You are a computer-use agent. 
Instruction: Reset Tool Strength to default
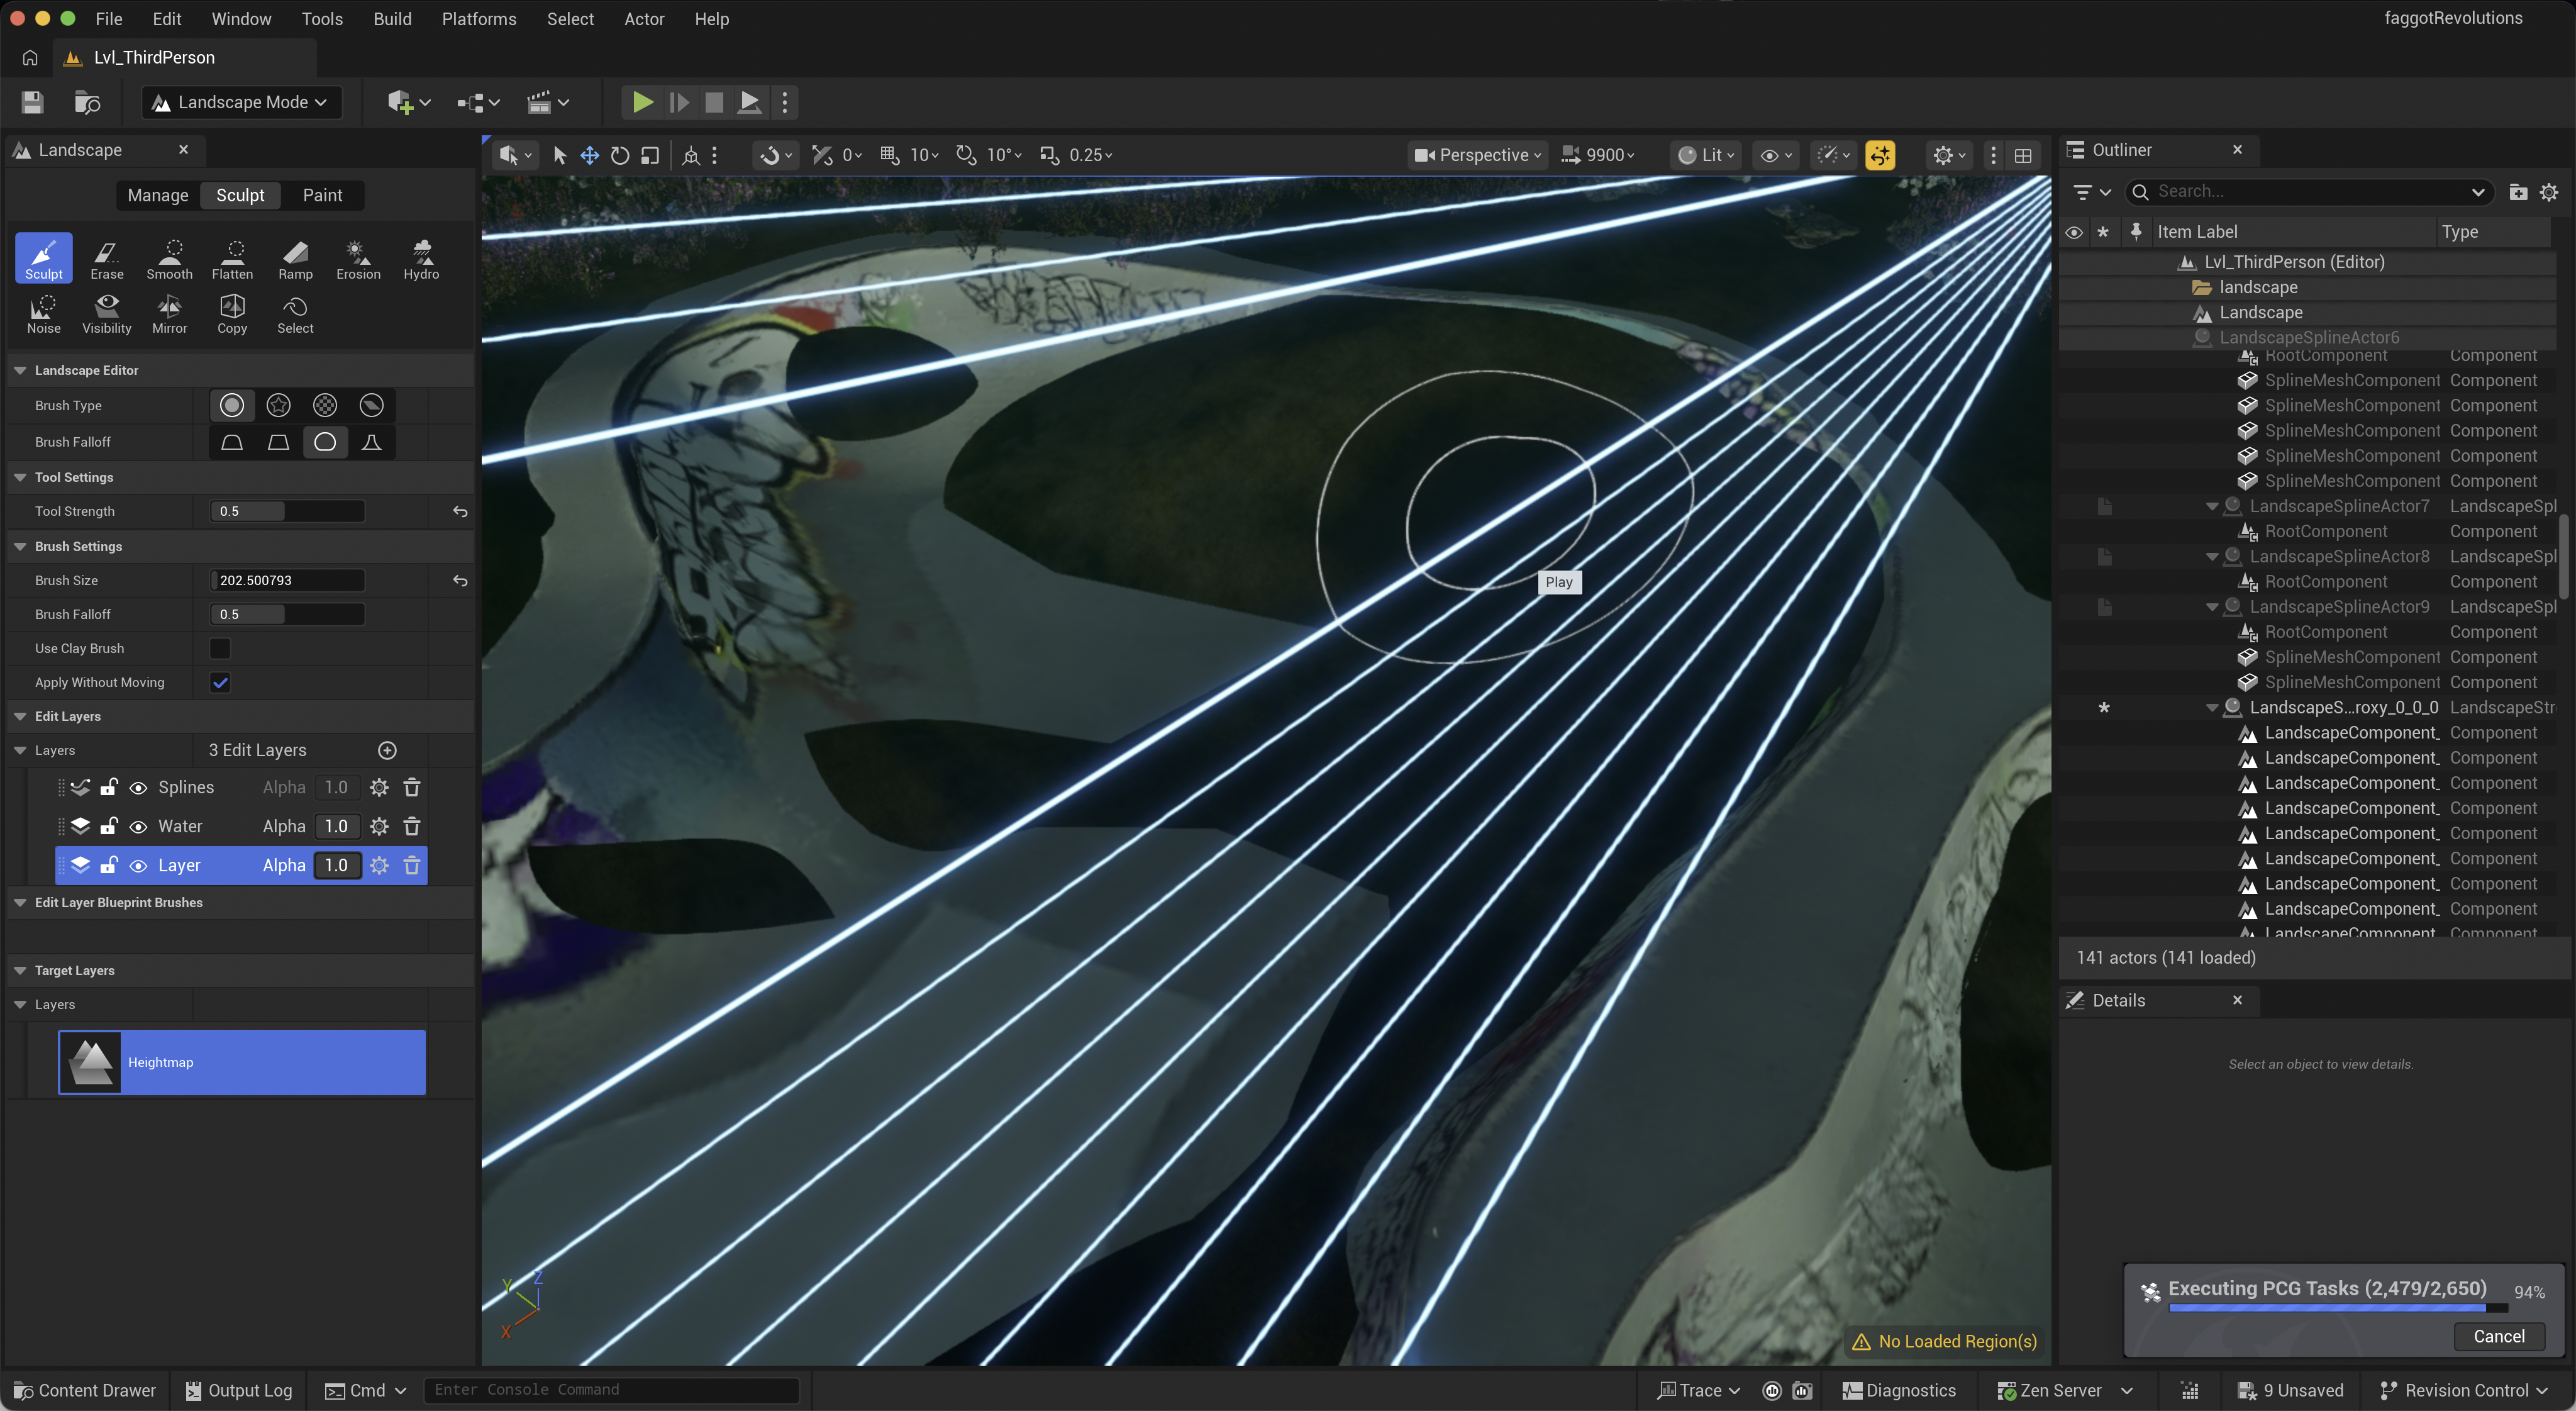[460, 511]
